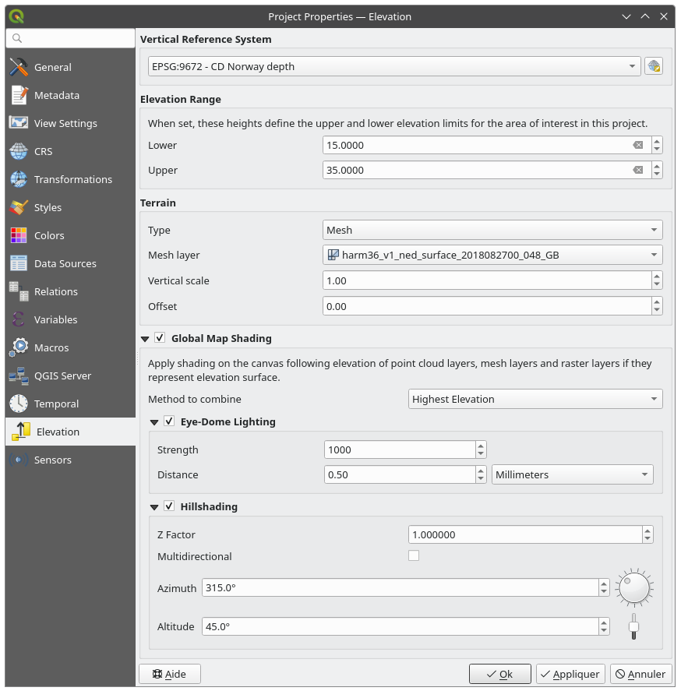The height and width of the screenshot is (698, 681).
Task: Expand the Method to combine dropdown
Action: click(535, 399)
